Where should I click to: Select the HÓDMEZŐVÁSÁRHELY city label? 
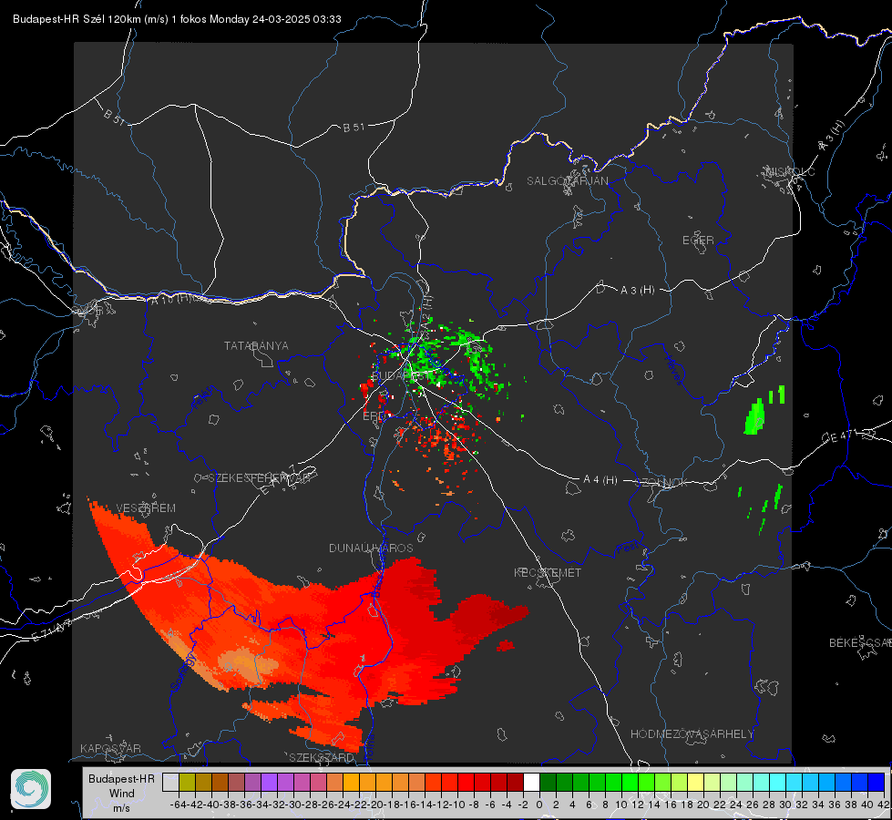tap(692, 734)
